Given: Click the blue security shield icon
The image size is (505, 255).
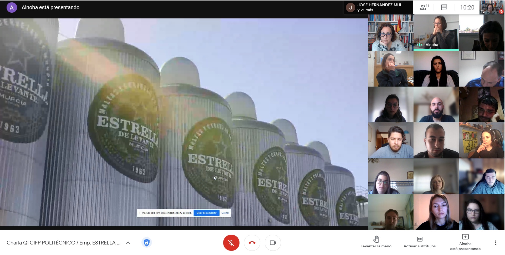Looking at the screenshot, I should (146, 243).
